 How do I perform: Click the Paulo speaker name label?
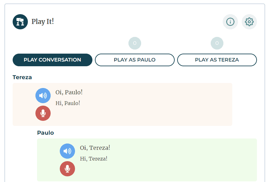click(46, 133)
